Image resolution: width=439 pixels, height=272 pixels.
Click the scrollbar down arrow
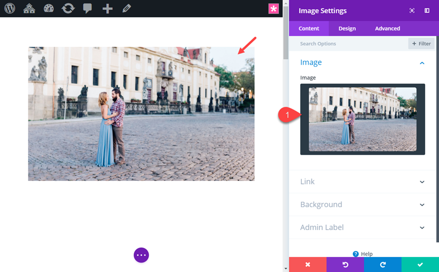click(285, 269)
